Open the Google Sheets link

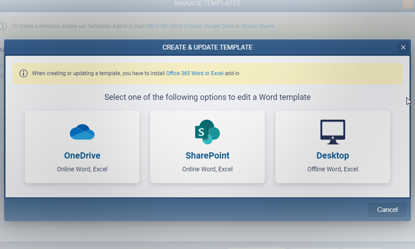(x=257, y=26)
